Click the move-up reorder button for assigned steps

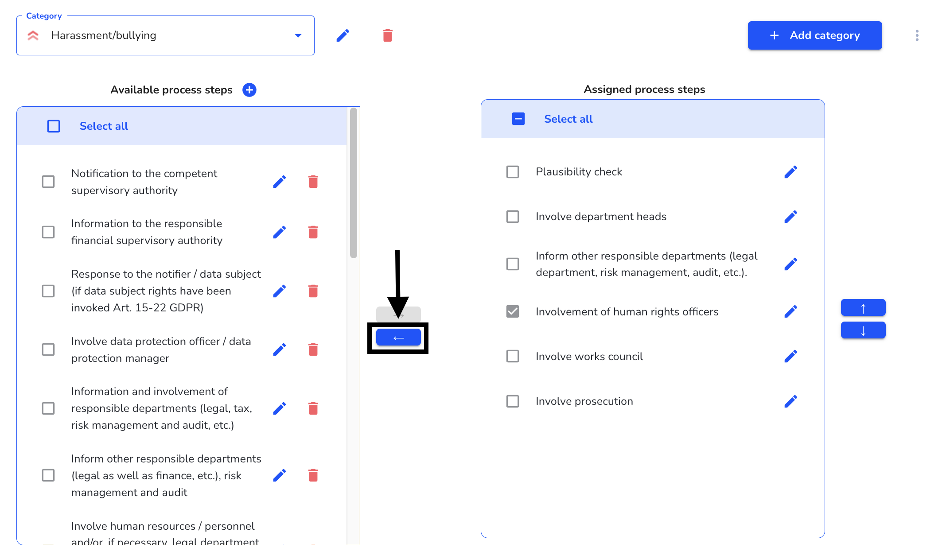tap(864, 307)
